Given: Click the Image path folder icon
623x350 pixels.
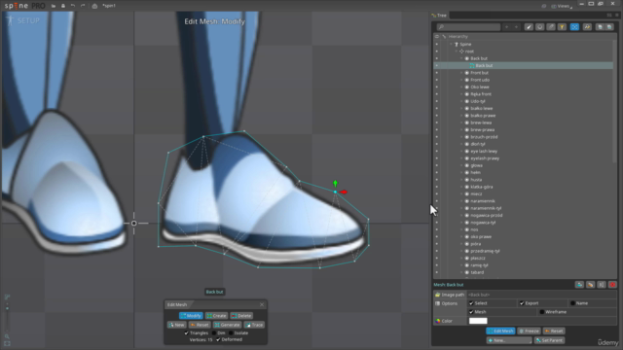Looking at the screenshot, I should point(437,295).
